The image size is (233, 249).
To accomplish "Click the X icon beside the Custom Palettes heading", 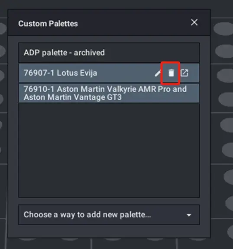I will pos(194,22).
